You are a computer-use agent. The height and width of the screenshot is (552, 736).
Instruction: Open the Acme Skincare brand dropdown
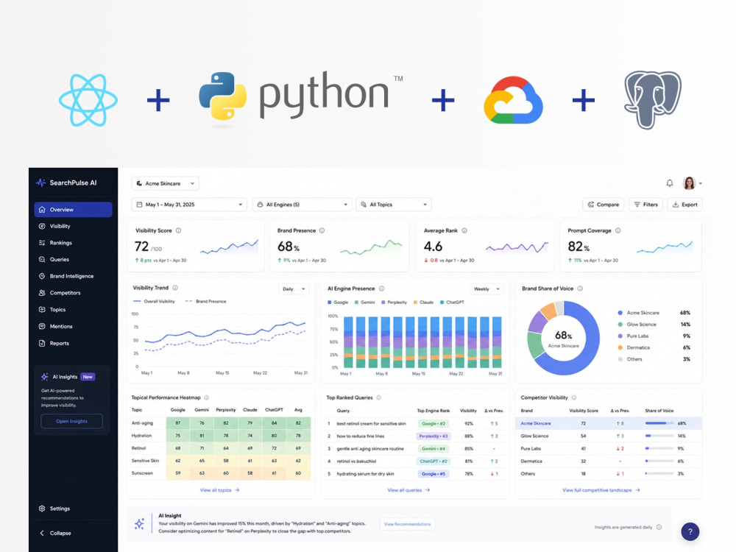click(165, 183)
